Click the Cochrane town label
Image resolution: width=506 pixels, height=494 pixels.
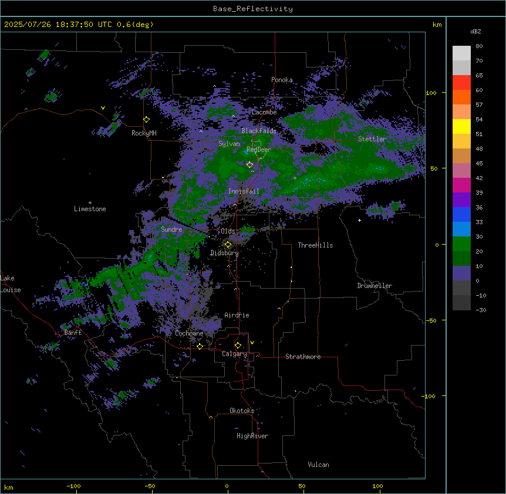coord(189,333)
